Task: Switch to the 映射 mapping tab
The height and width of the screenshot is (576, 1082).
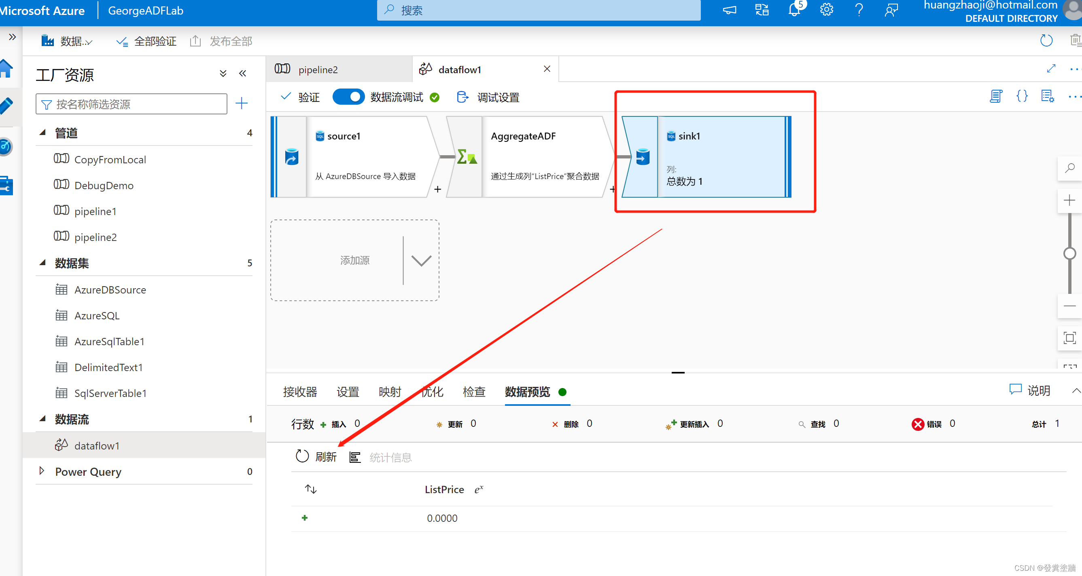Action: [389, 392]
